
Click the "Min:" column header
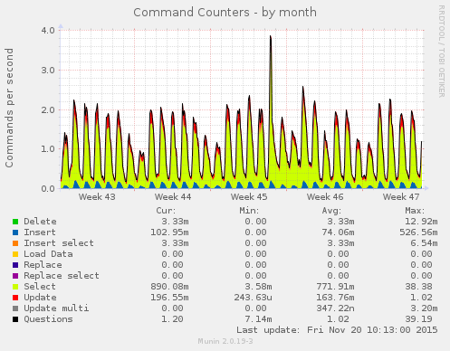(x=249, y=210)
